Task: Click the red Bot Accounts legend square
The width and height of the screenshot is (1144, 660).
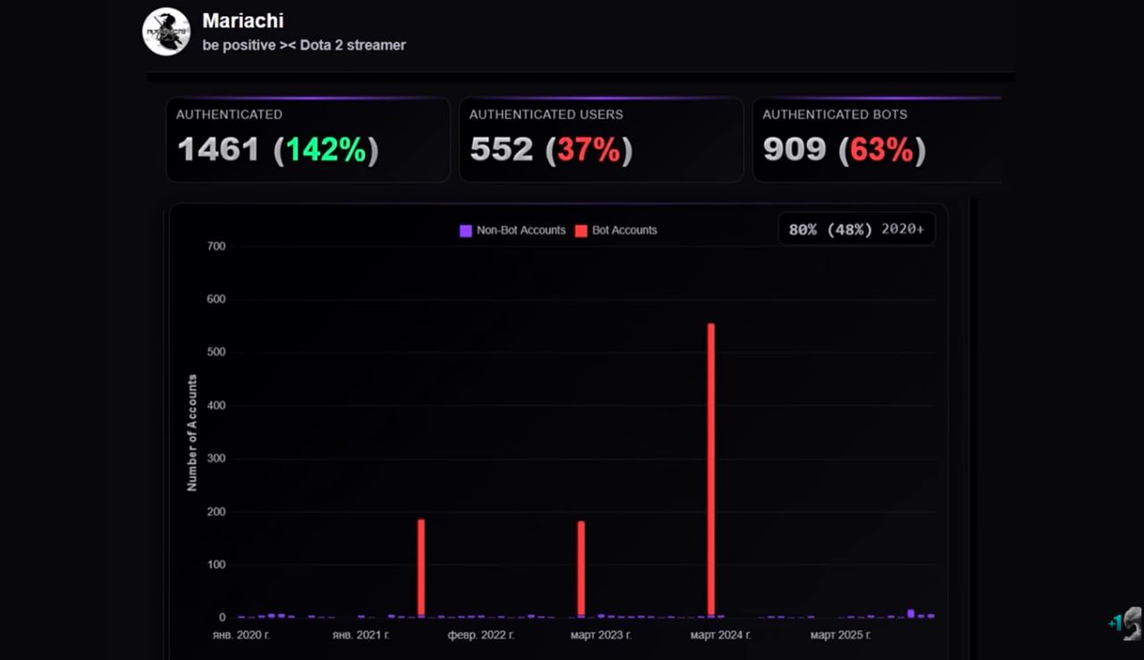Action: click(x=581, y=230)
